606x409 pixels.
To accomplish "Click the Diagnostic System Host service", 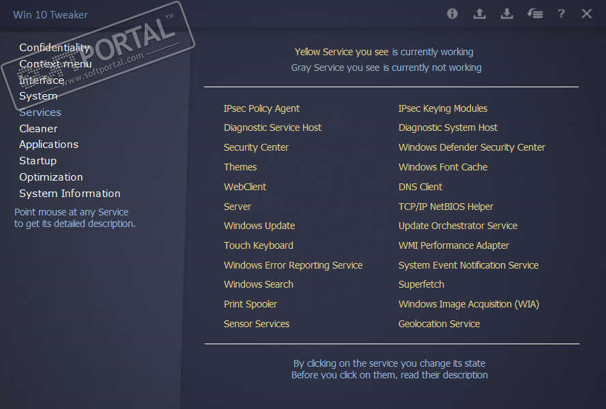I will pos(448,127).
